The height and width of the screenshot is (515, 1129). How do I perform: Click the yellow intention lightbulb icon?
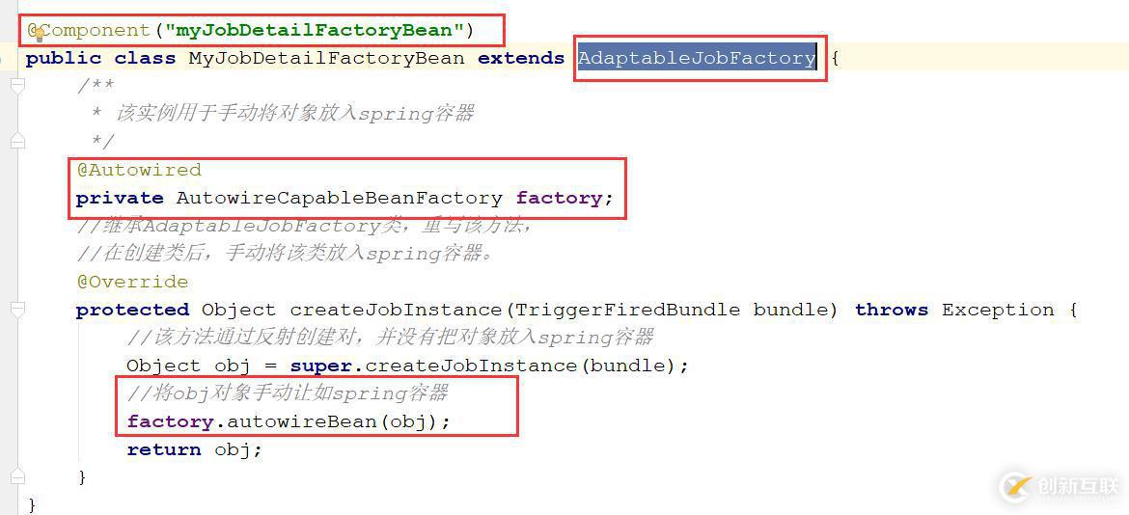pyautogui.click(x=39, y=33)
